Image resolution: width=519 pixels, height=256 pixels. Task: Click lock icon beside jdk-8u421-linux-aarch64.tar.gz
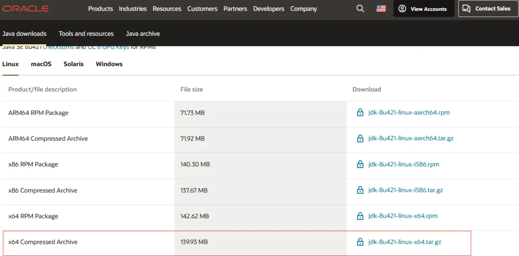tap(360, 139)
